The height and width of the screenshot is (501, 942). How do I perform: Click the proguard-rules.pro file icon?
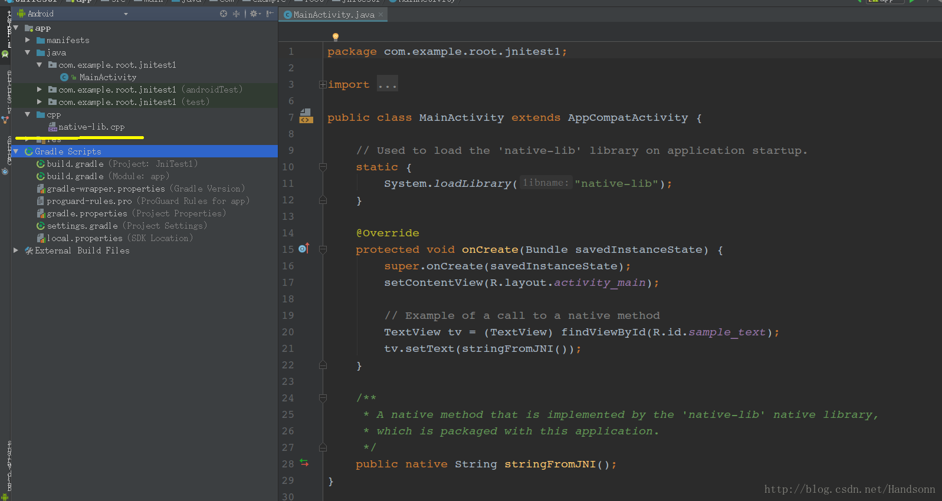[41, 201]
